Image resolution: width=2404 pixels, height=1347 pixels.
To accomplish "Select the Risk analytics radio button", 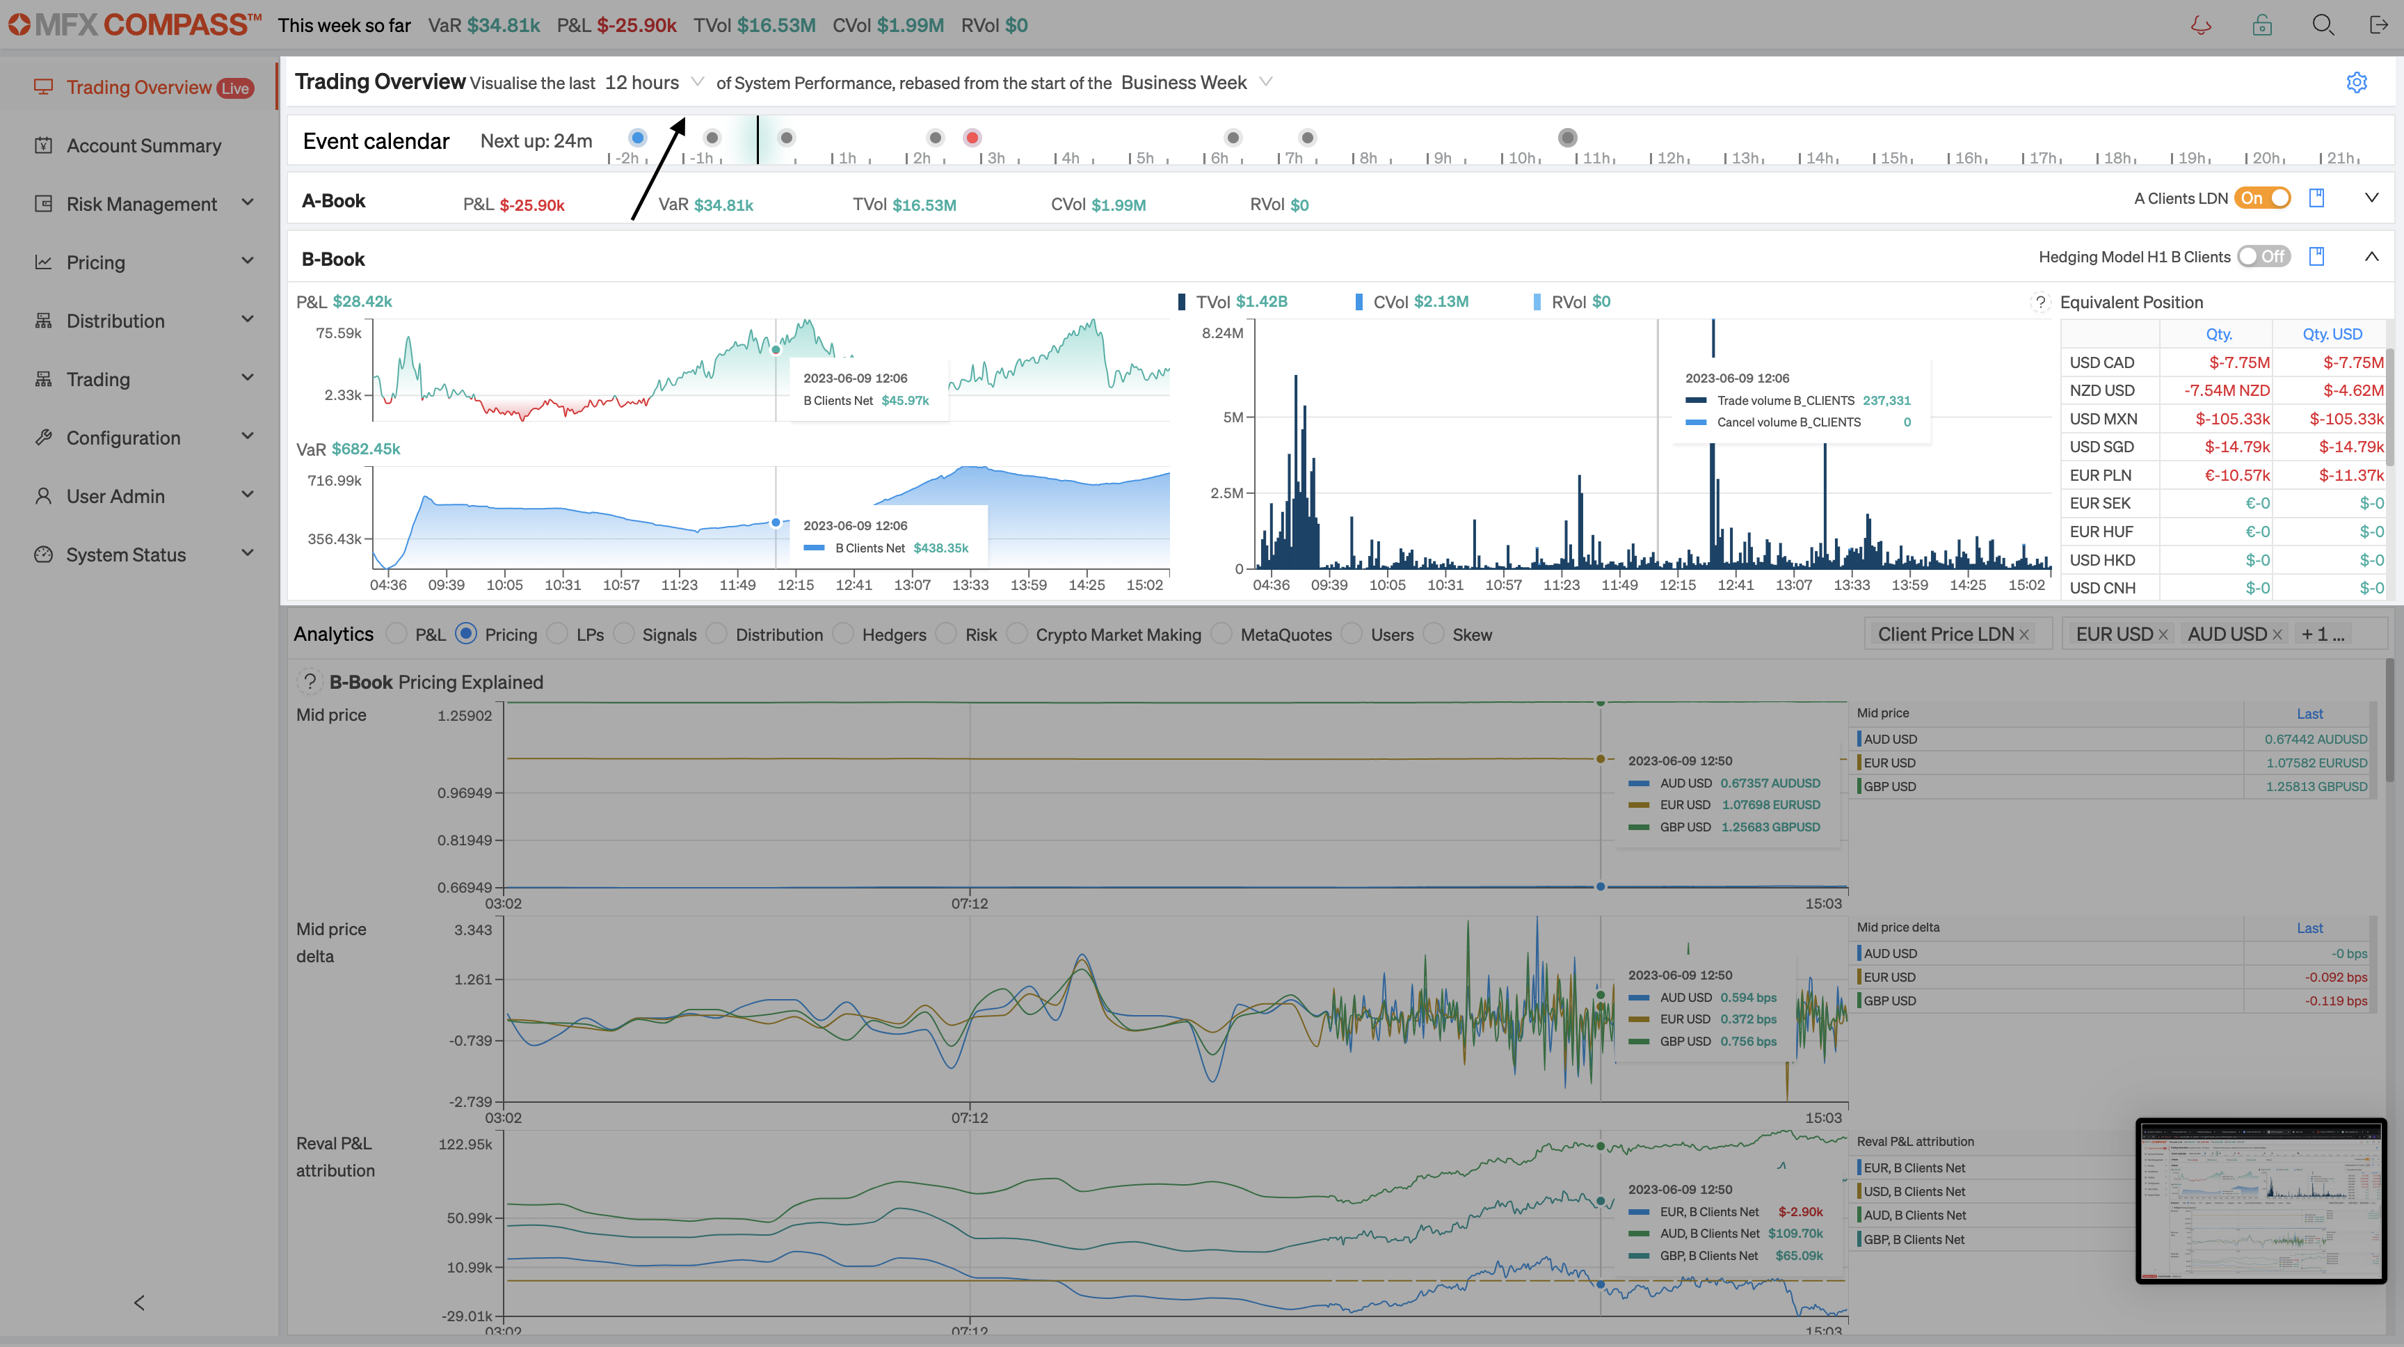I will [x=946, y=634].
